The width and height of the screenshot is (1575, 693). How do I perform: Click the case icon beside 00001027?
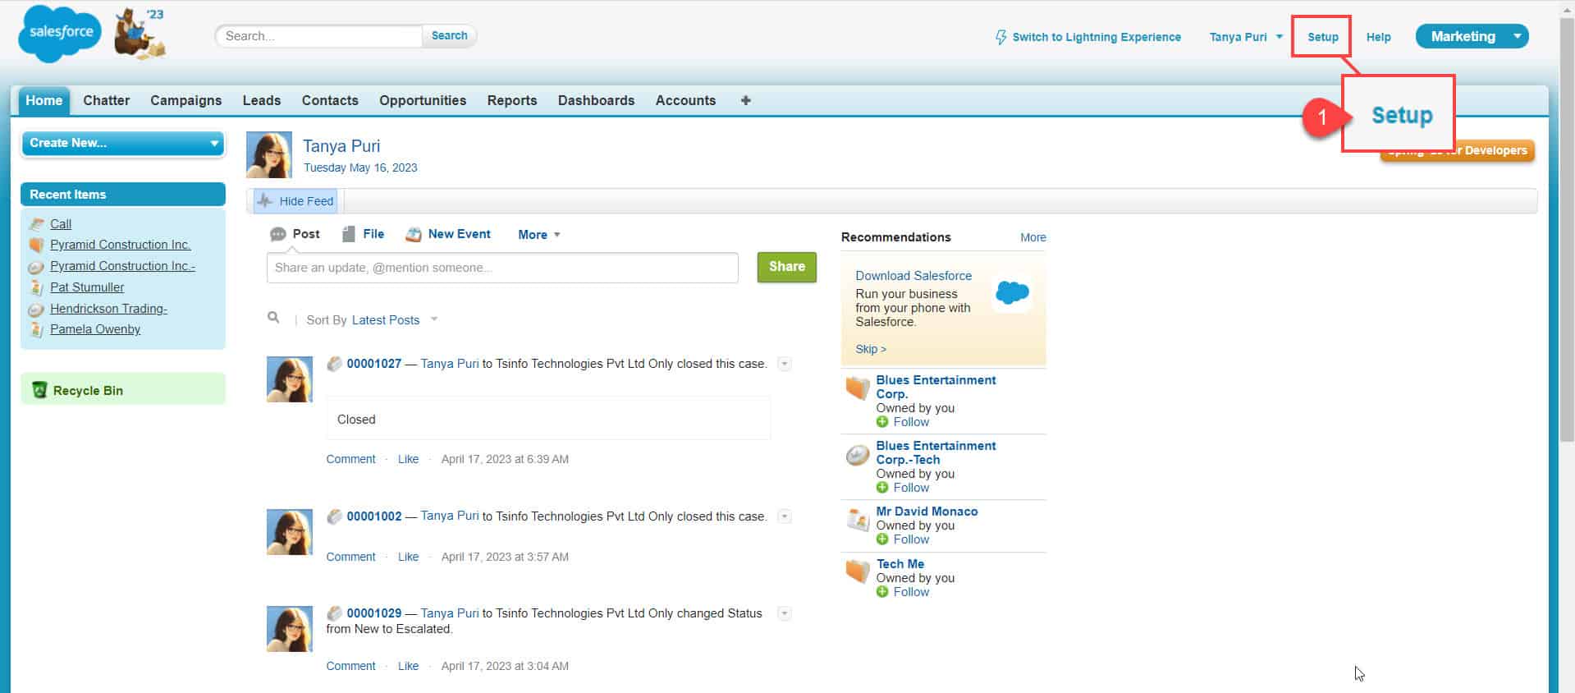click(334, 364)
